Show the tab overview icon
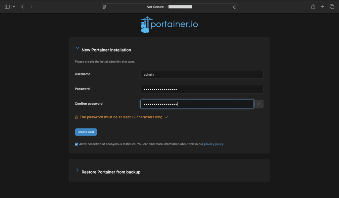This screenshot has width=339, height=198. 332,7
